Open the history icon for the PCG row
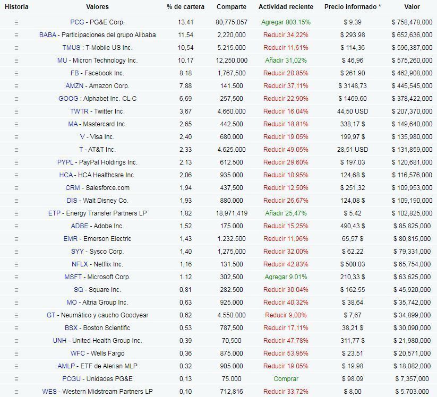The height and width of the screenshot is (397, 437). pyautogui.click(x=16, y=23)
